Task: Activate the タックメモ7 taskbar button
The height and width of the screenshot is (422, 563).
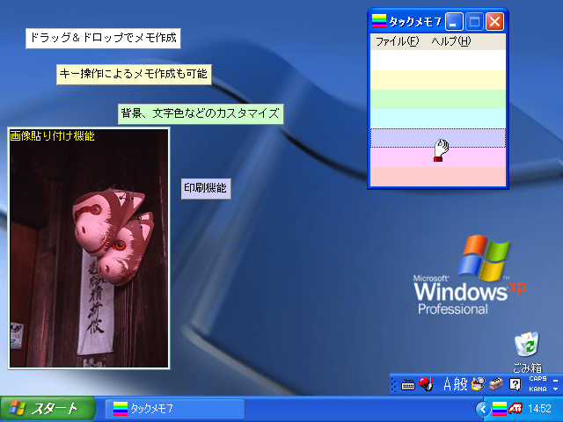Action: click(x=175, y=409)
